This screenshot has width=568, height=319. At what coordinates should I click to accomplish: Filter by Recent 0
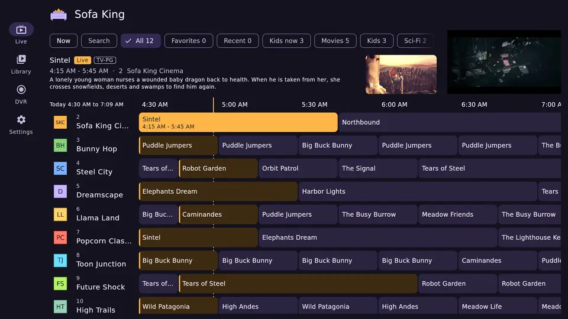(238, 41)
